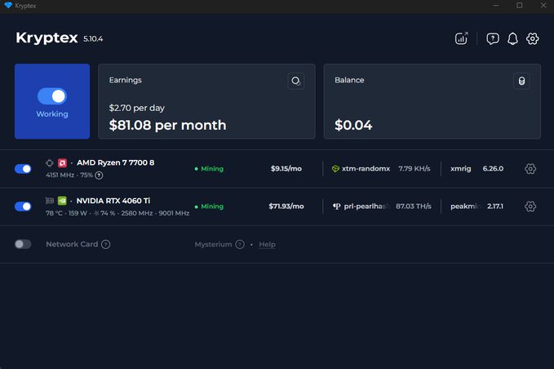
Task: Click the $81.08 per month text
Action: pyautogui.click(x=168, y=125)
